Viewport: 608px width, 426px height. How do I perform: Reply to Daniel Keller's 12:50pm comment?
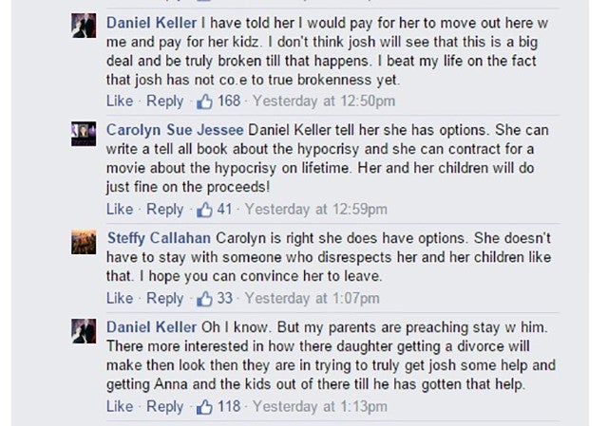point(165,101)
